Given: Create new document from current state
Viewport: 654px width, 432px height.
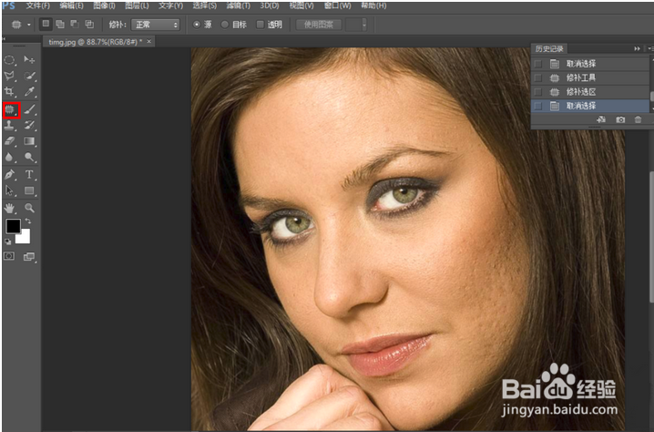Looking at the screenshot, I should click(x=601, y=119).
